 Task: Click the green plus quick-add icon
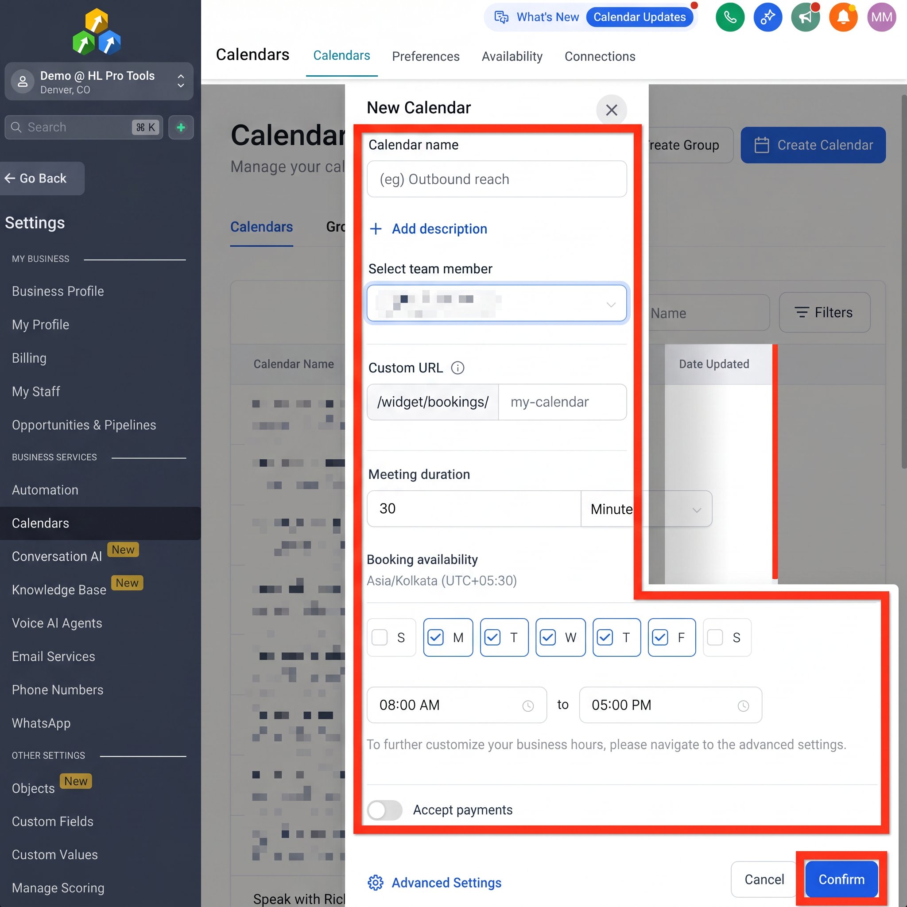pos(181,127)
